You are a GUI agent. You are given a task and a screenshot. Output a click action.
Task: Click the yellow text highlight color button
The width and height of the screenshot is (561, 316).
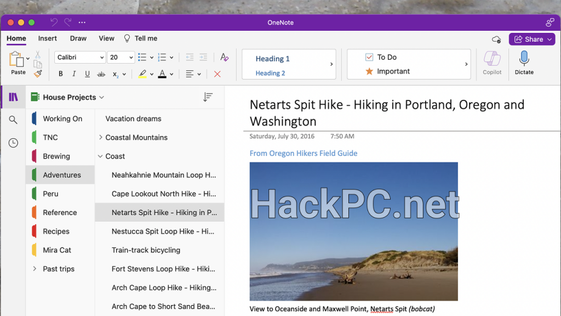[142, 74]
